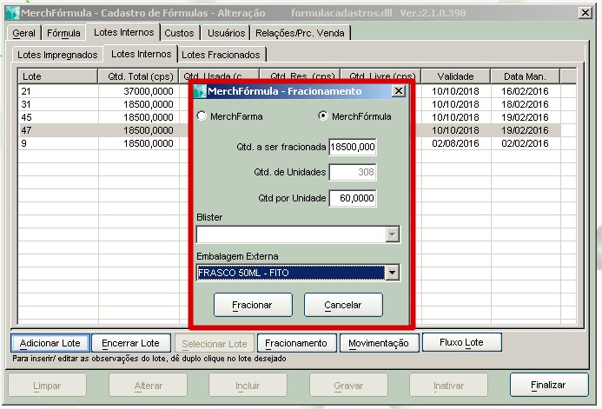Image resolution: width=602 pixels, height=409 pixels.
Task: Click the Cancelar button in dialog
Action: pos(343,305)
